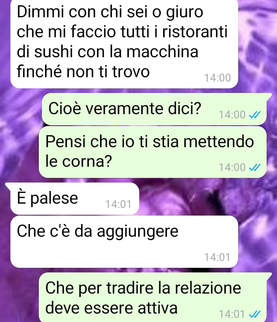
Task: Click the 14:01 time in "Che c'è da aggiungere" bubble
Action: [217, 257]
